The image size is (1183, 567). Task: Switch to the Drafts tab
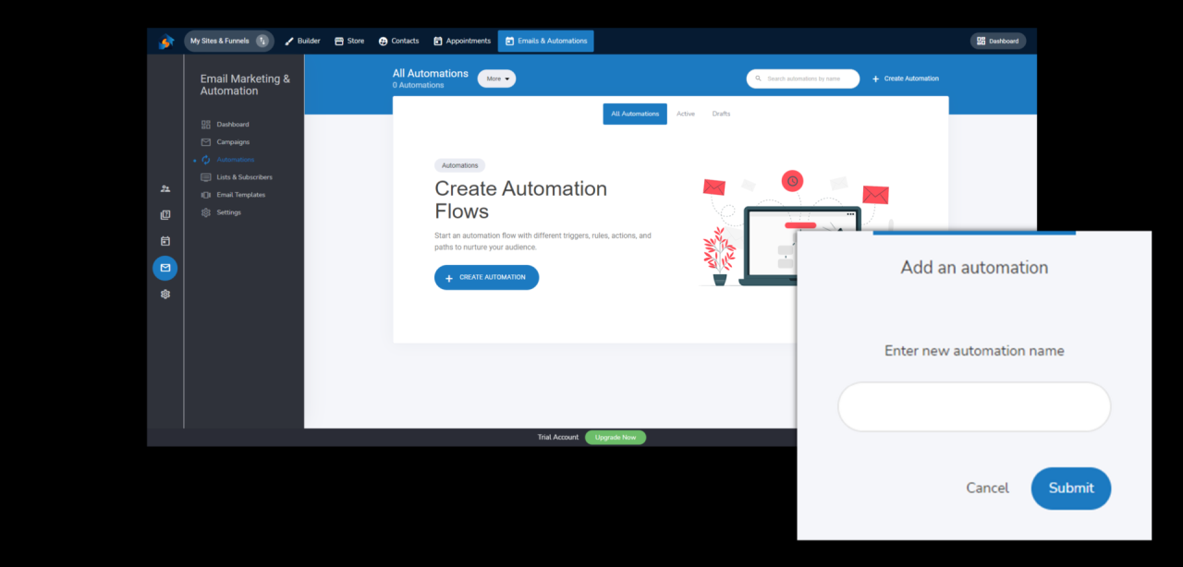(x=721, y=114)
